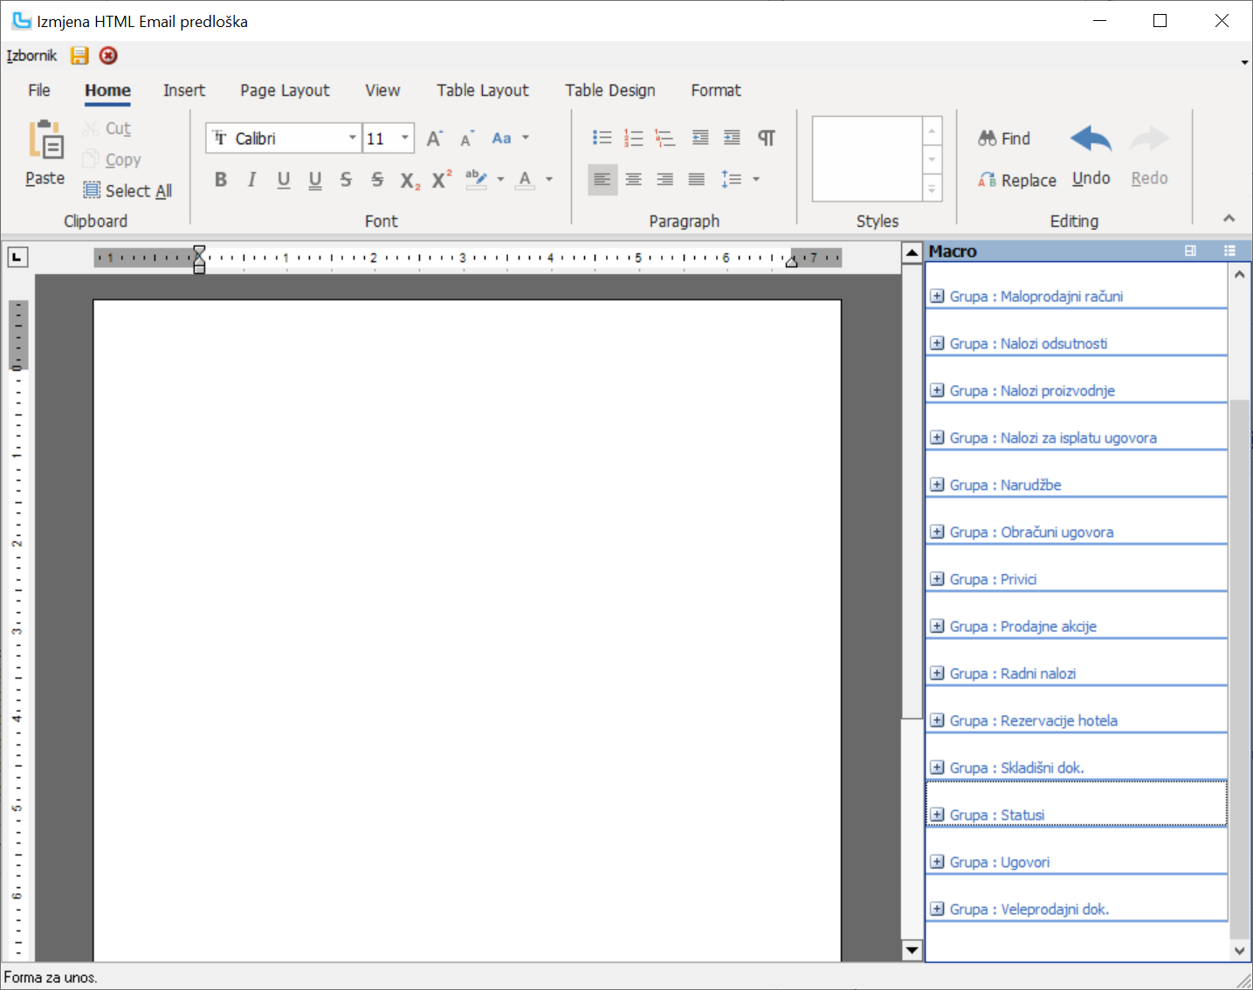The height and width of the screenshot is (990, 1253).
Task: Toggle italic formatting
Action: [x=251, y=179]
